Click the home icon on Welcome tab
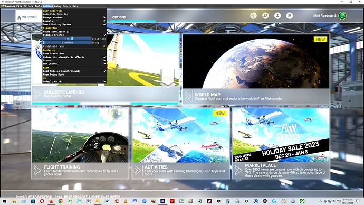The image size is (364, 205). (x=19, y=17)
